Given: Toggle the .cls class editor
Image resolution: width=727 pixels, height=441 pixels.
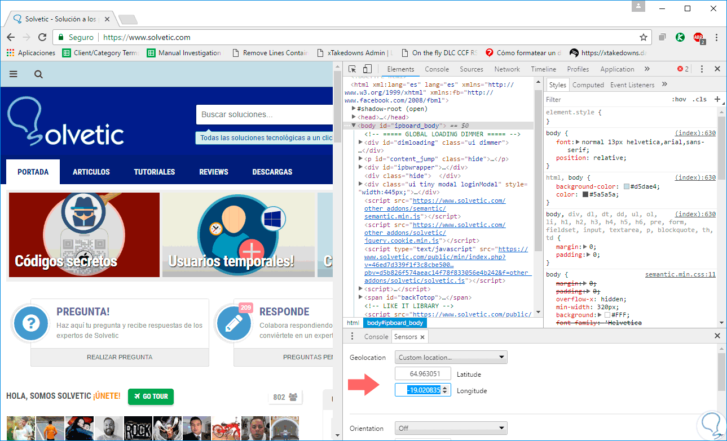Looking at the screenshot, I should click(700, 99).
